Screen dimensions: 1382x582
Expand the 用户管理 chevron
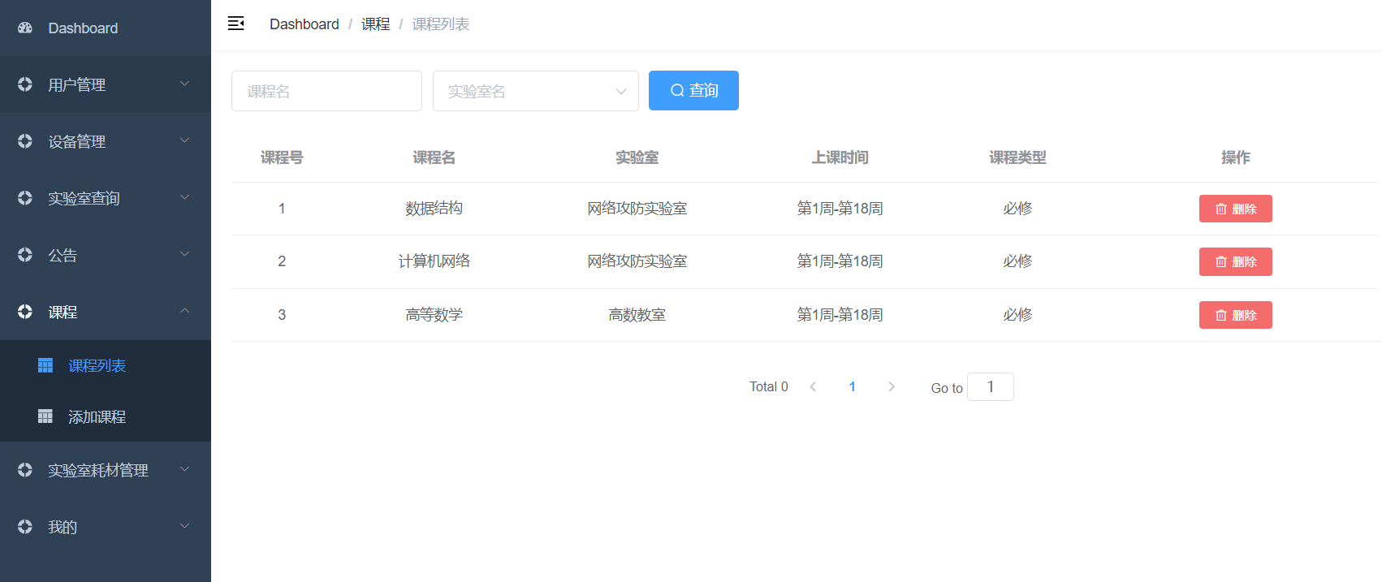click(x=185, y=84)
